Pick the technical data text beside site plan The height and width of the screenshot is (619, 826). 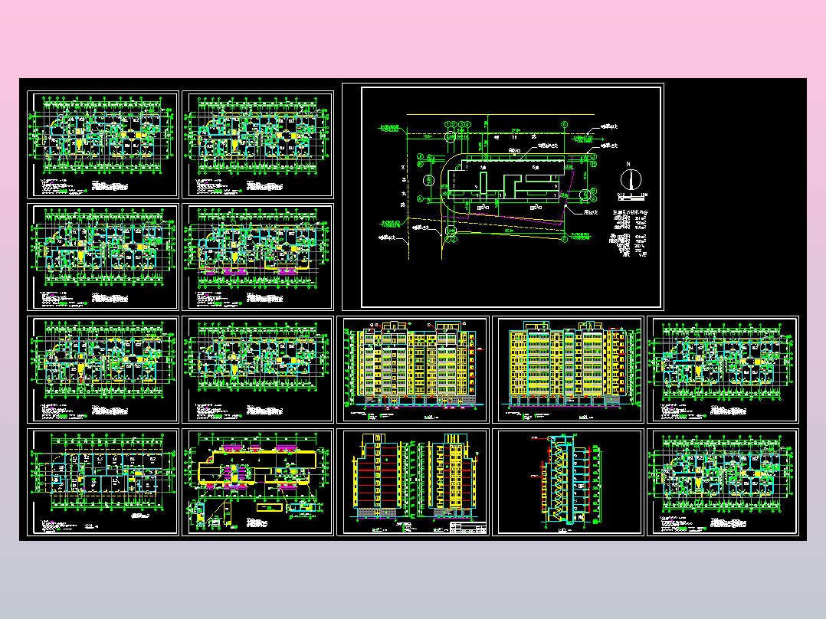tap(629, 233)
